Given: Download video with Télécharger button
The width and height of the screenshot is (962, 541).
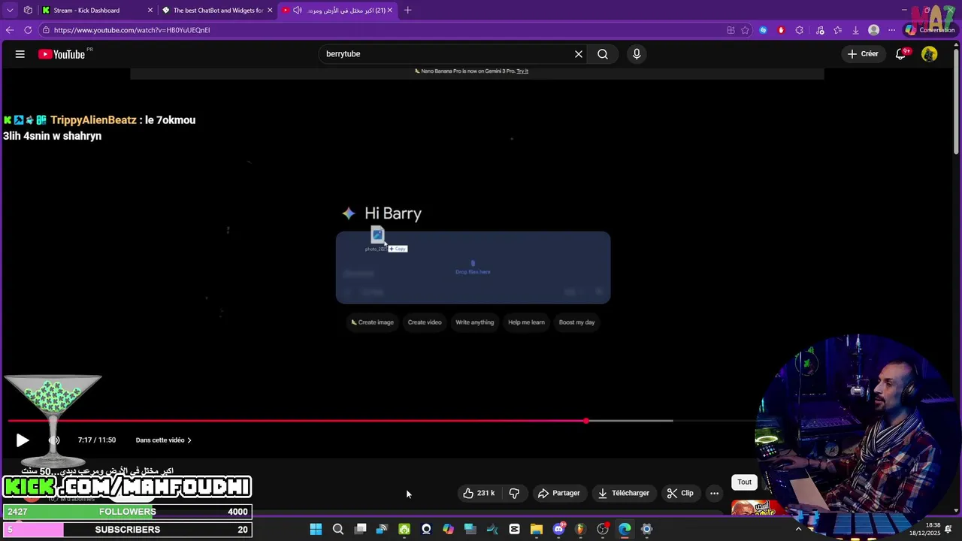Looking at the screenshot, I should [x=624, y=493].
